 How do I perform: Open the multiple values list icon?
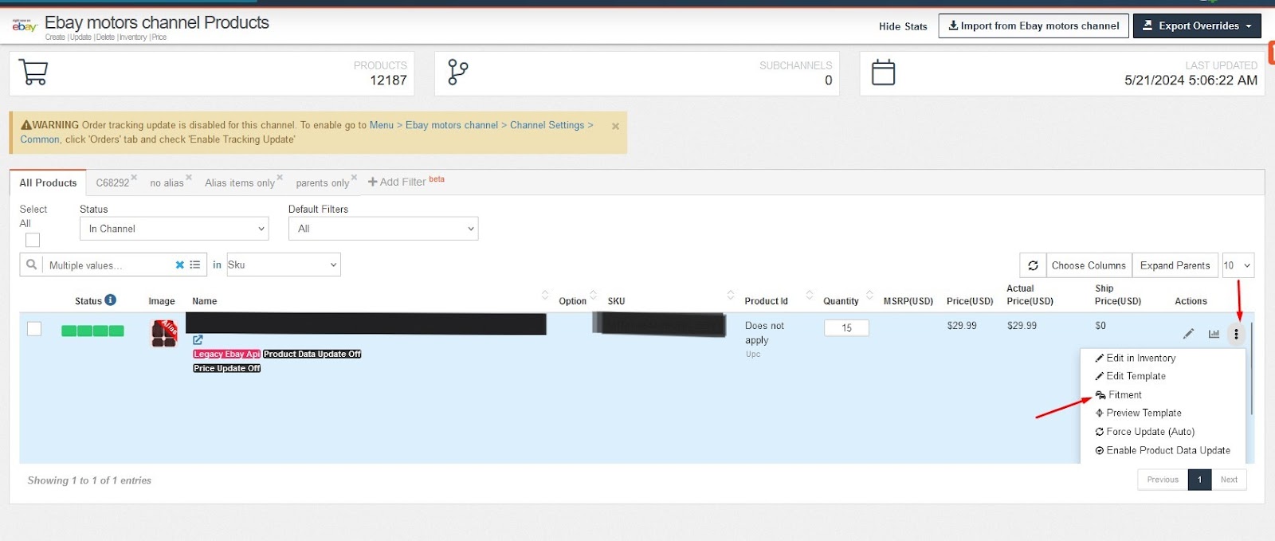195,265
